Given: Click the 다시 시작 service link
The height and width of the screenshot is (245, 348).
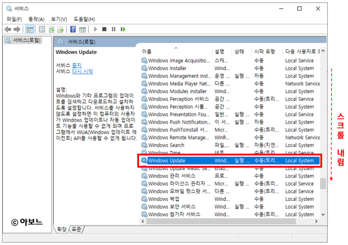Looking at the screenshot, I should tap(82, 71).
